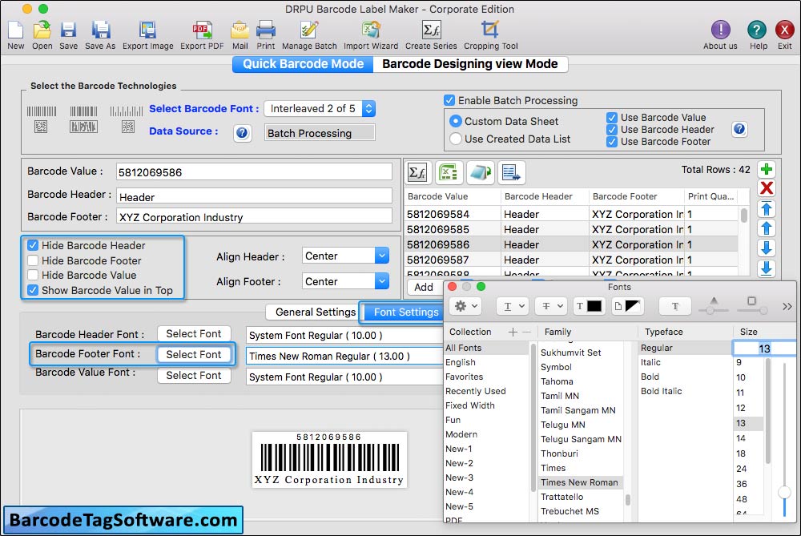Uncheck Hide Barcode Header

33,245
